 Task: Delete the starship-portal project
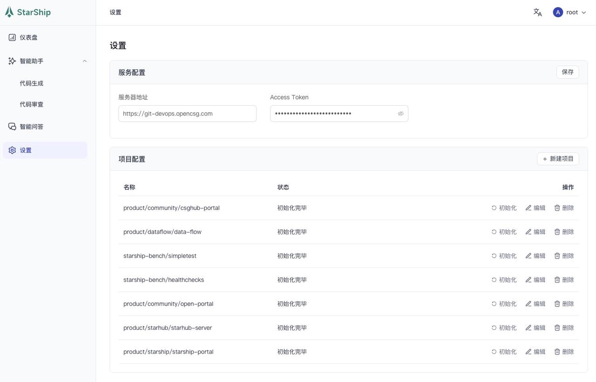(564, 352)
